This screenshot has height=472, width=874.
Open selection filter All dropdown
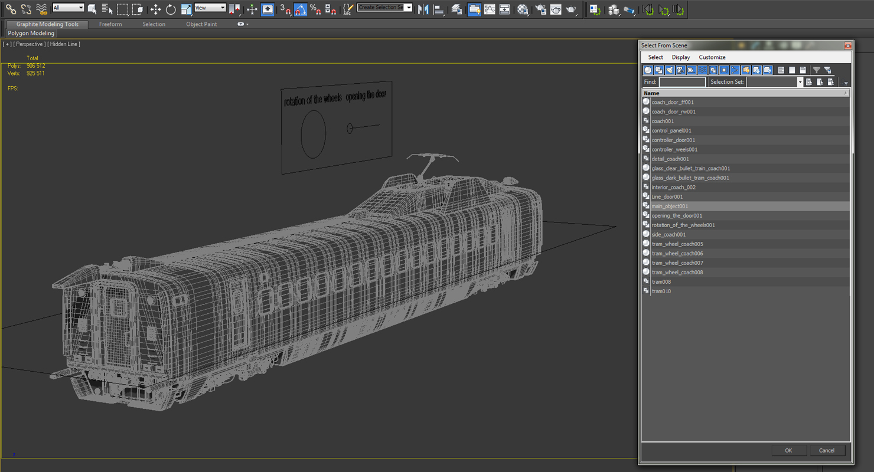[x=68, y=8]
